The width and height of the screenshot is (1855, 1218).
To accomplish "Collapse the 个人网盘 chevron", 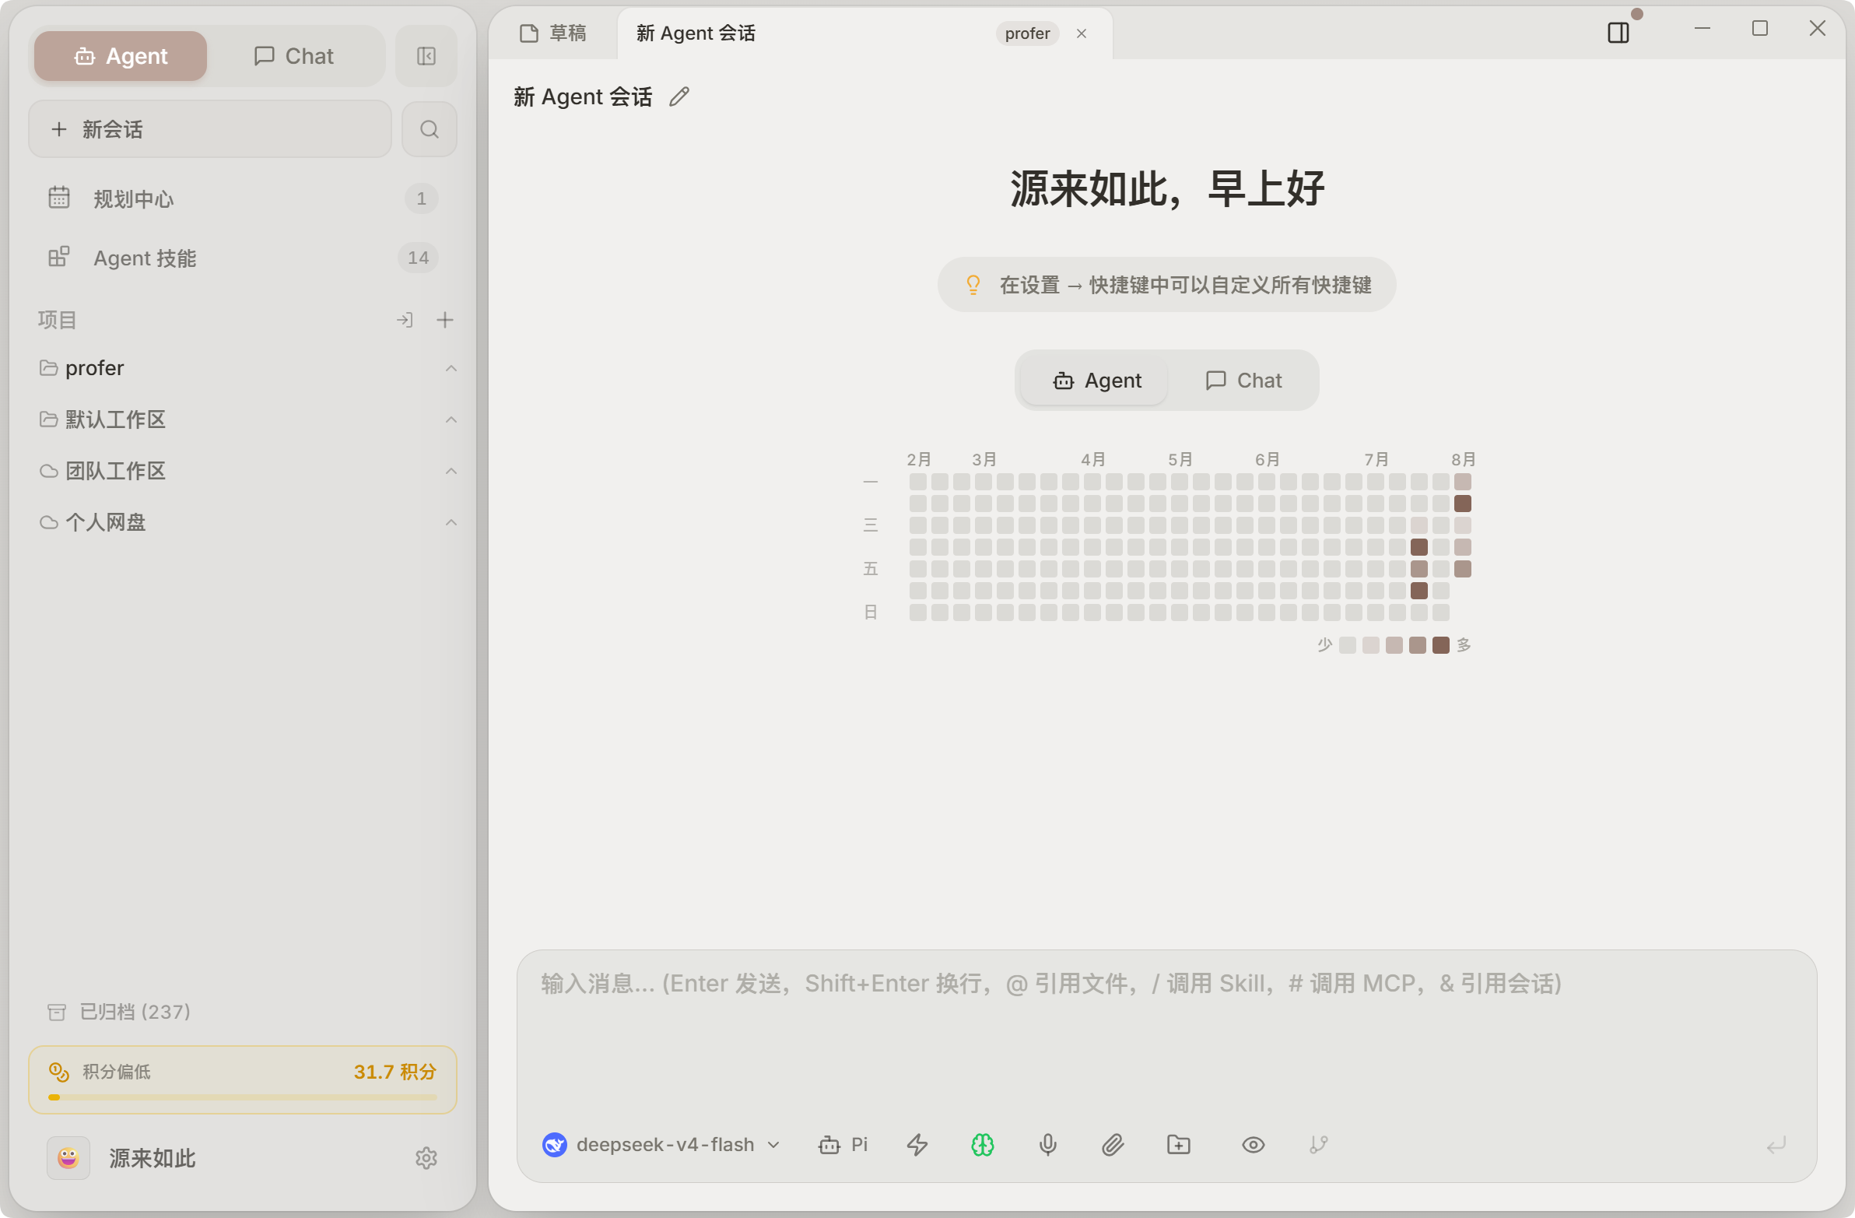I will pos(451,522).
